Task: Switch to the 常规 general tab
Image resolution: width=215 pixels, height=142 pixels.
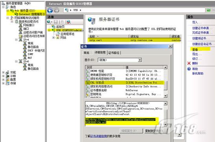Action: 86,53
